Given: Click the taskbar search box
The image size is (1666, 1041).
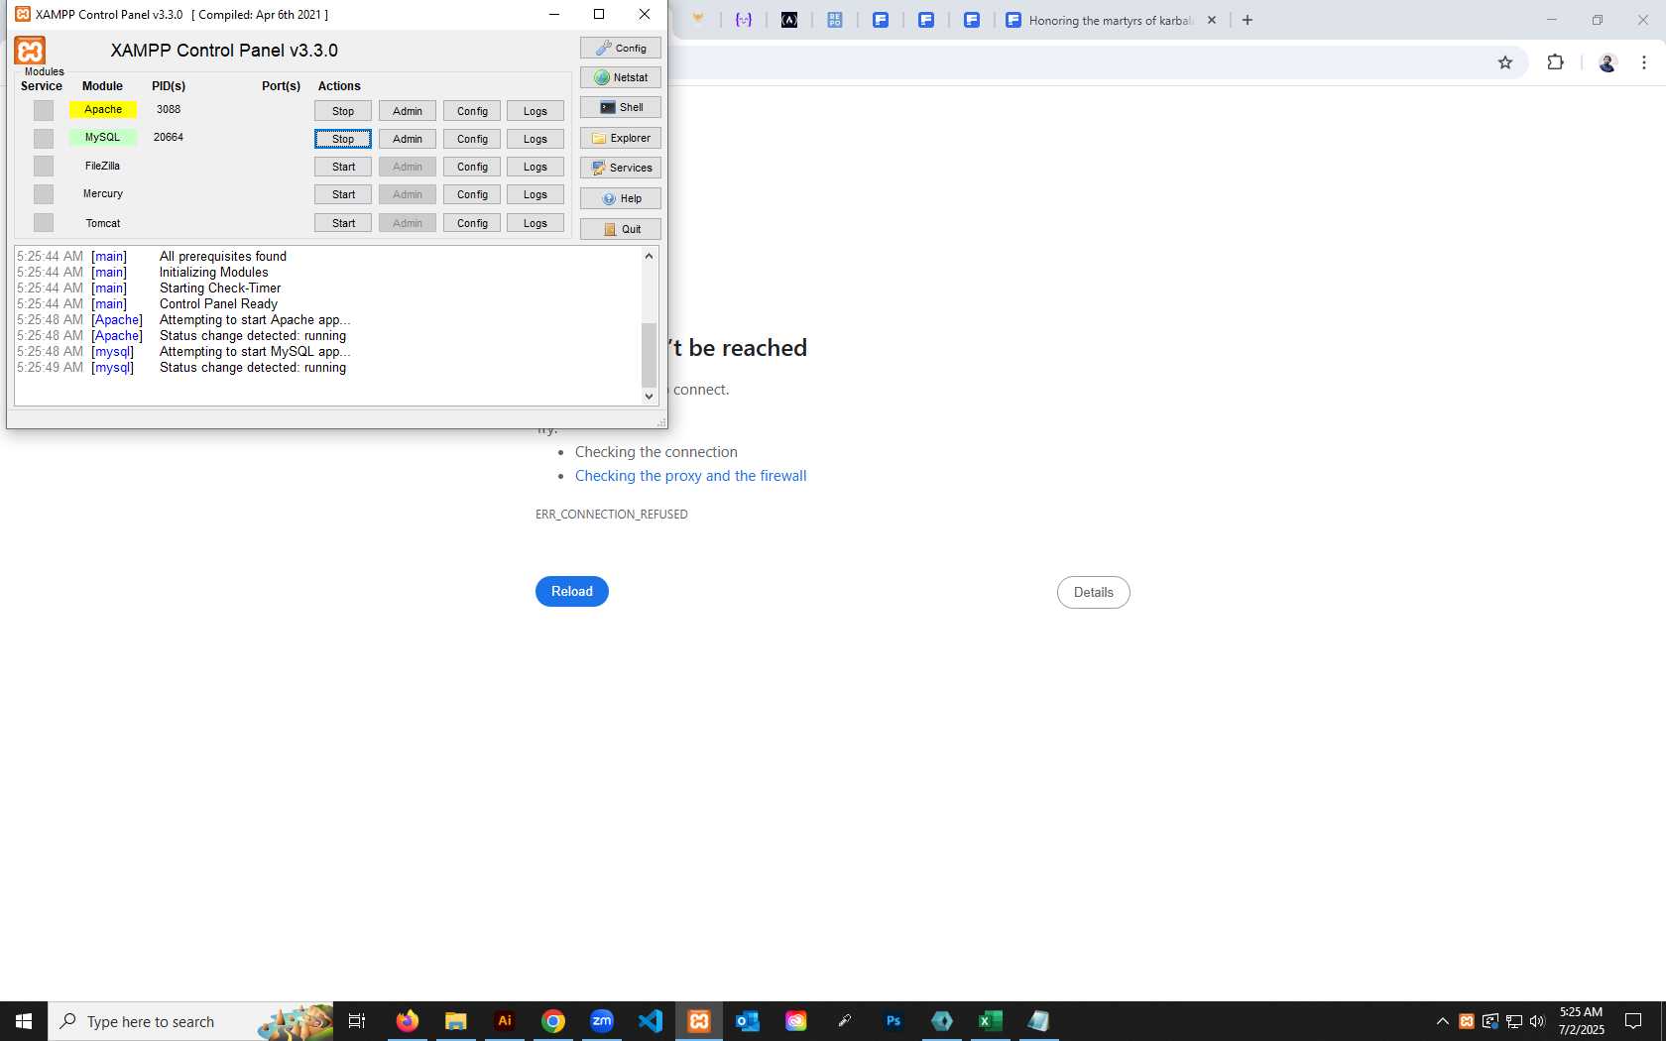Looking at the screenshot, I should click(190, 1021).
